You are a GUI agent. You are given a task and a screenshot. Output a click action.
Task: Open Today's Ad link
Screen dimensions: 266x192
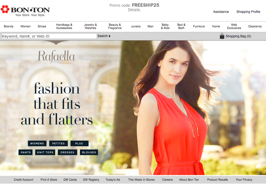pos(113,180)
